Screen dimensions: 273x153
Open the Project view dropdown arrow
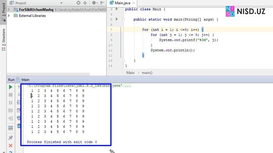pos(61,3)
